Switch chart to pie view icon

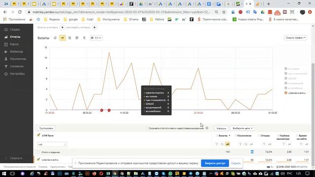55,38
